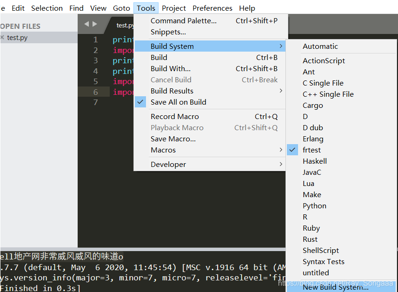Open the Selection menu
The height and width of the screenshot is (292, 398).
click(47, 8)
